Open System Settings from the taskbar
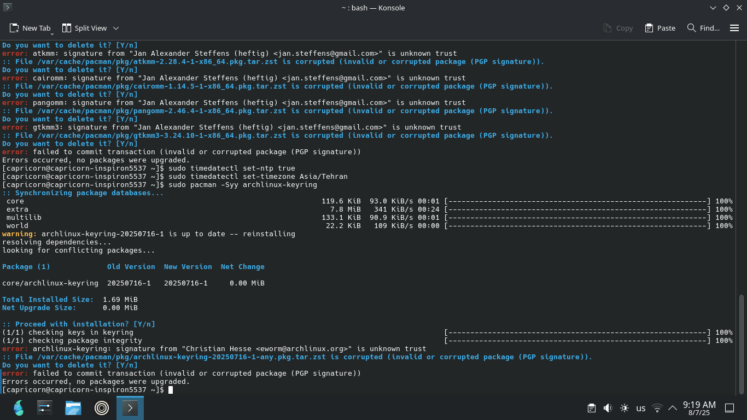 click(x=45, y=408)
